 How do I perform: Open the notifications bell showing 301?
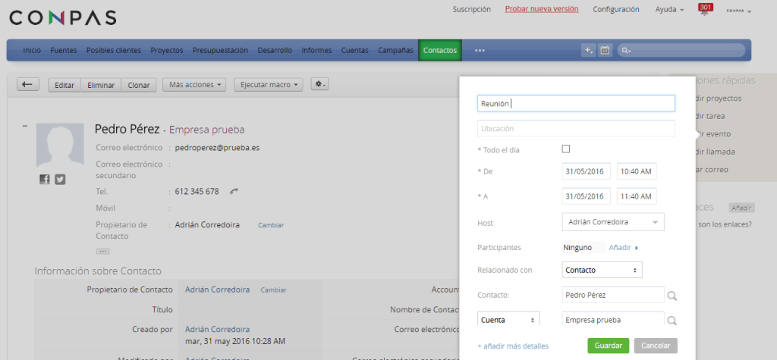click(x=706, y=11)
